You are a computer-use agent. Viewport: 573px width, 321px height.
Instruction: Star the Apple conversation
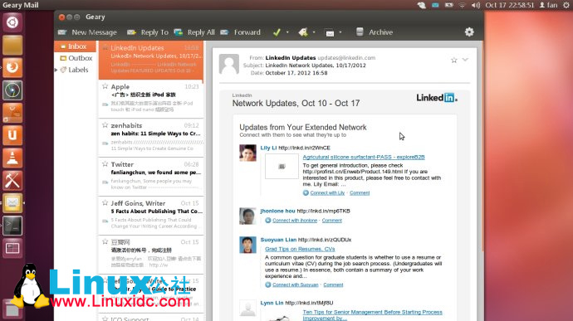point(105,86)
